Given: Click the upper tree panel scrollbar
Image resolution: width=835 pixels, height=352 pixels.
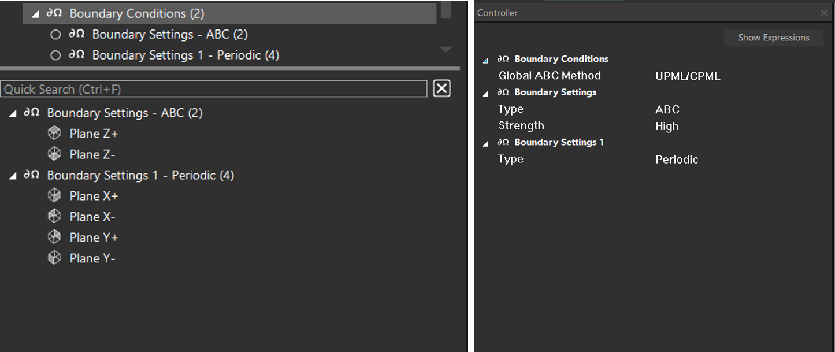Looking at the screenshot, I should tap(446, 10).
